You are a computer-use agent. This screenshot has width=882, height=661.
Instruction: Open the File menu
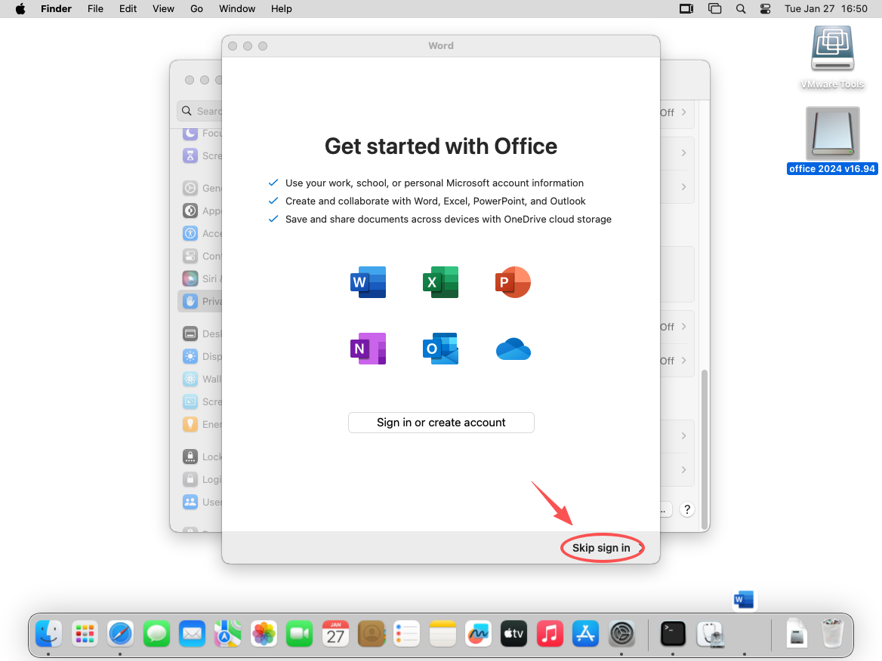coord(95,9)
